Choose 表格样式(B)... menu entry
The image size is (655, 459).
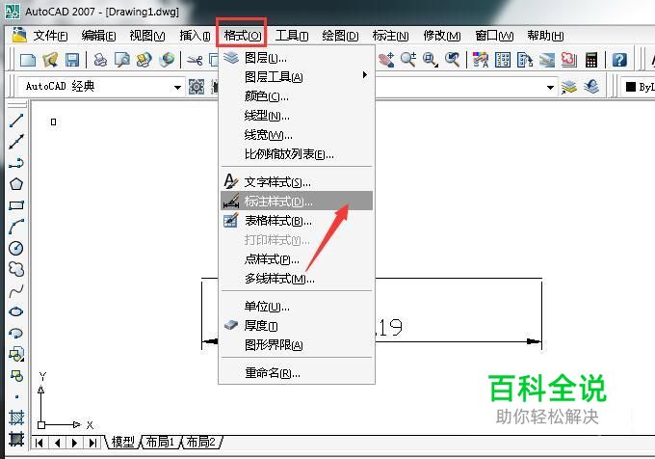coord(297,220)
